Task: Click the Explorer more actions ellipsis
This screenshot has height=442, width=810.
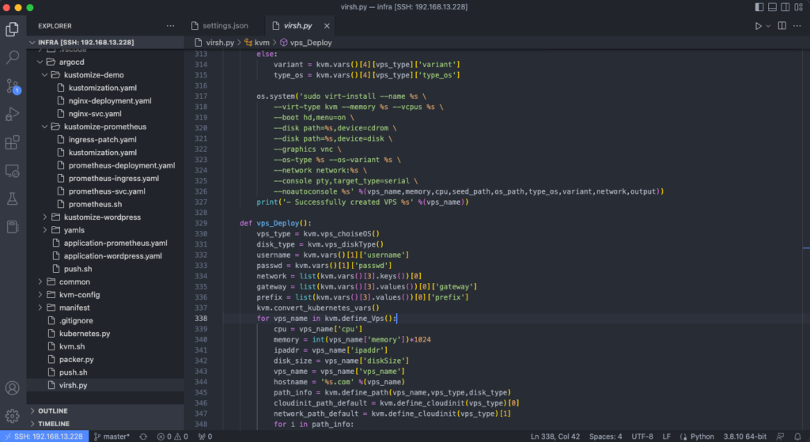Action: [171, 26]
